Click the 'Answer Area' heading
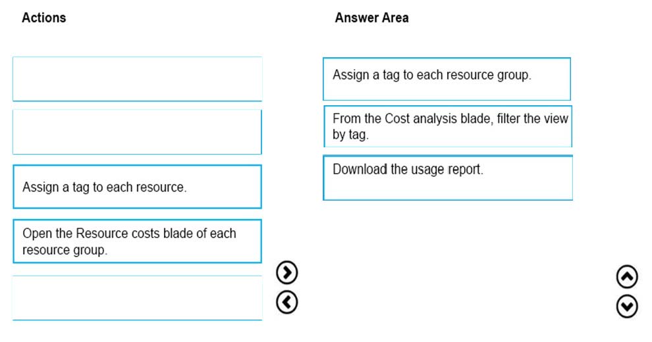 371,18
